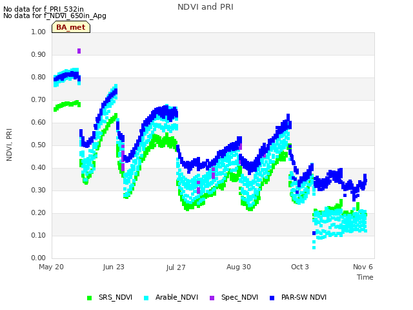
Task: Click the isolated blue point near 0.10
Action: (314, 233)
